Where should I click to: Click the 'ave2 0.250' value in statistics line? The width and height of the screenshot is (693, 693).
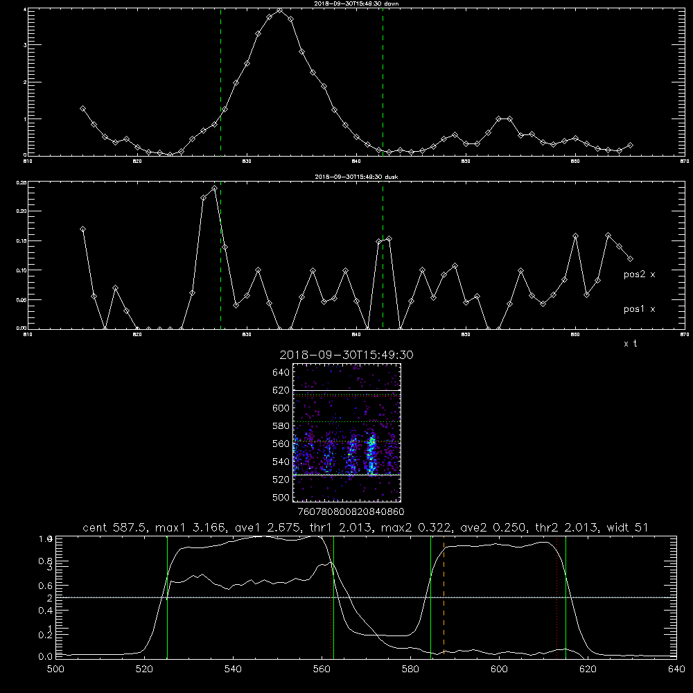[x=494, y=527]
